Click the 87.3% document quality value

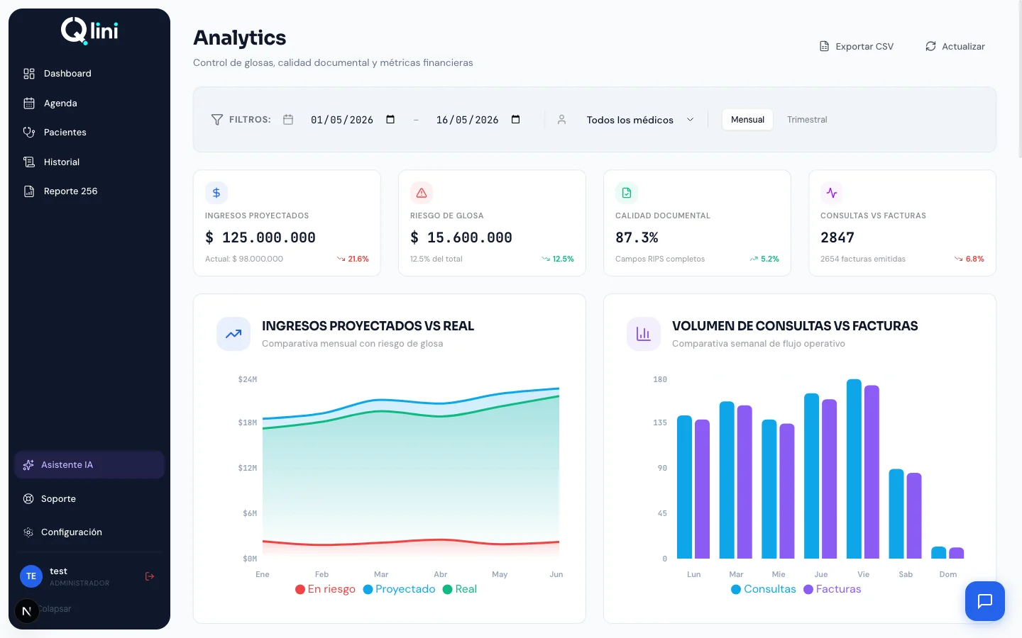point(637,237)
